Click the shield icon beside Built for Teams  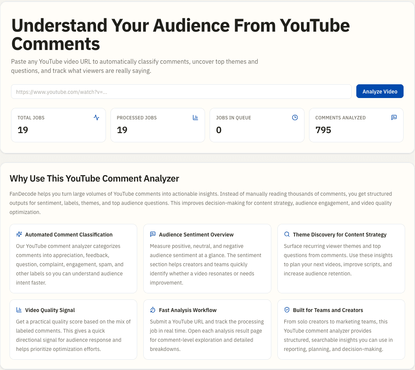click(287, 310)
